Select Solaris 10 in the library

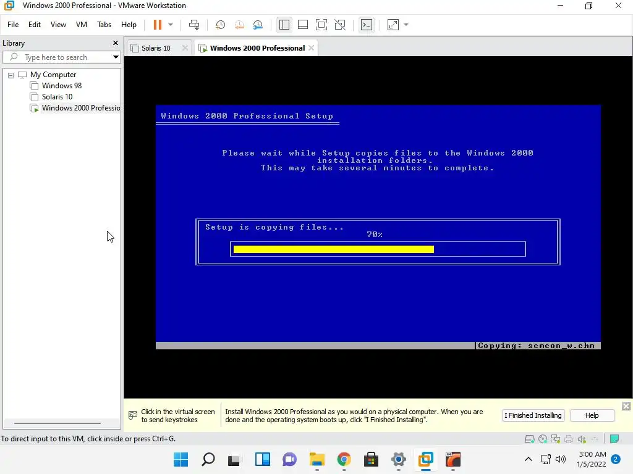click(57, 97)
